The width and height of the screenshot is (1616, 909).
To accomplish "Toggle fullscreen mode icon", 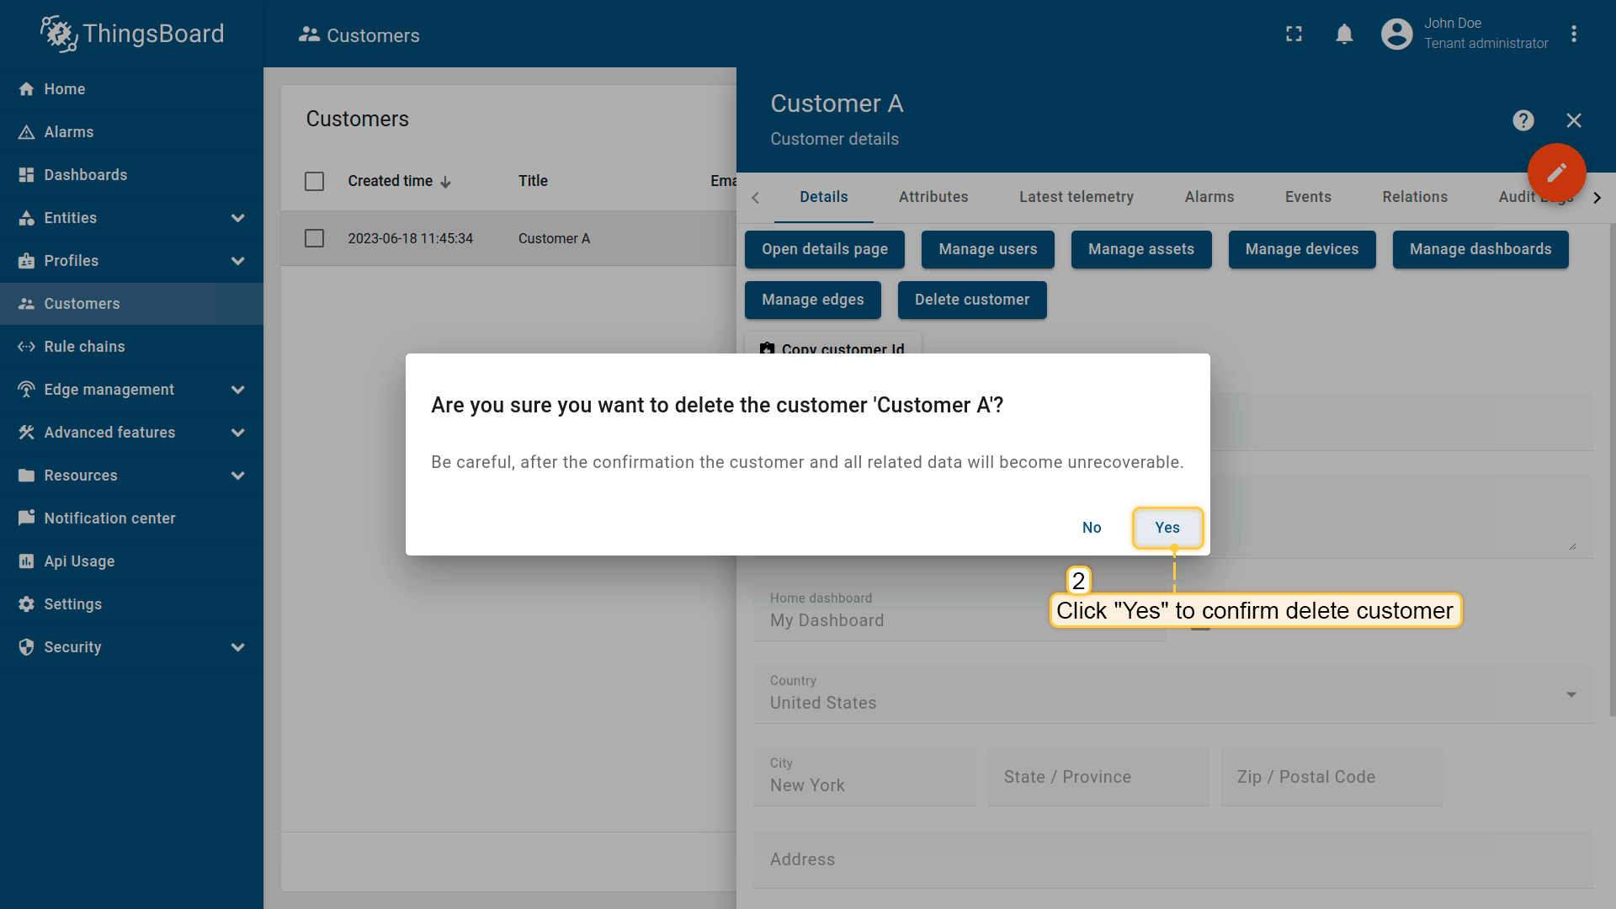I will pyautogui.click(x=1294, y=34).
